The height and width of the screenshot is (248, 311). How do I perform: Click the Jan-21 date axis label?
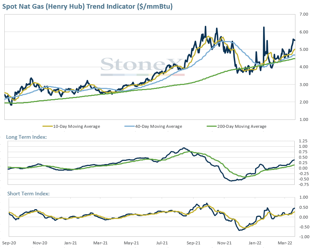coord(70,243)
